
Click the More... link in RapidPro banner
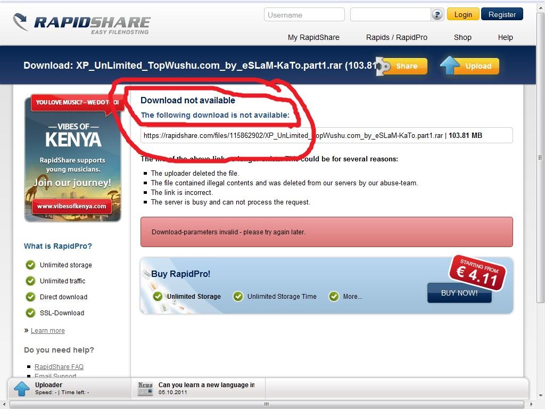352,297
